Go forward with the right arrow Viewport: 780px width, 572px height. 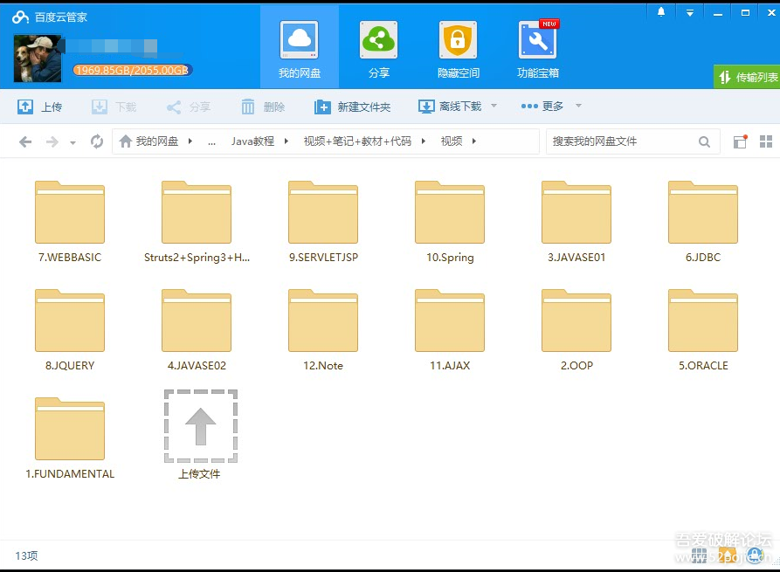[x=52, y=141]
